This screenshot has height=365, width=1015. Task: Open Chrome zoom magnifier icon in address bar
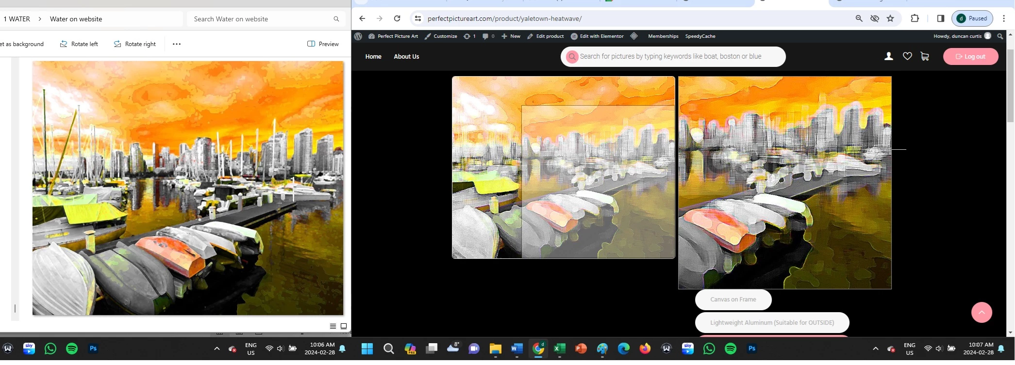pos(859,18)
